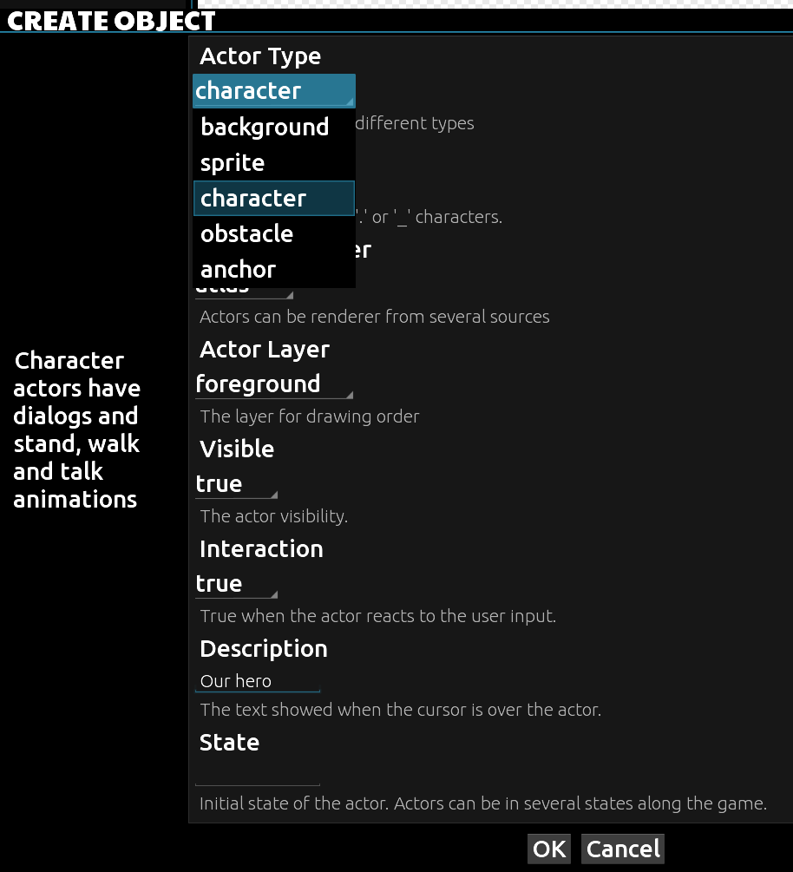Click the highlighted "character" selection at the top

[273, 90]
